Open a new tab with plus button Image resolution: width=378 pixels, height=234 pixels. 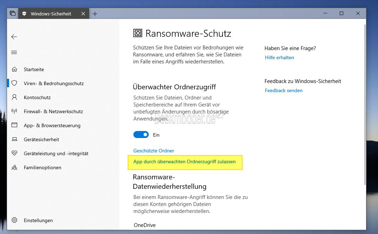(95, 14)
